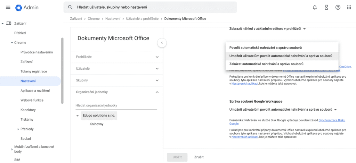Click the Zrušit button
This screenshot has width=356, height=163.
click(x=199, y=157)
